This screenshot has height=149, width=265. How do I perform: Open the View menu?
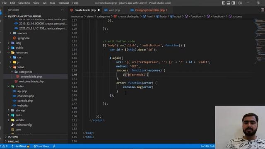36,3
